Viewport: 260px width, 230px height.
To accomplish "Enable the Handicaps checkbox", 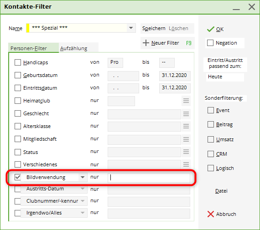I will (18, 62).
